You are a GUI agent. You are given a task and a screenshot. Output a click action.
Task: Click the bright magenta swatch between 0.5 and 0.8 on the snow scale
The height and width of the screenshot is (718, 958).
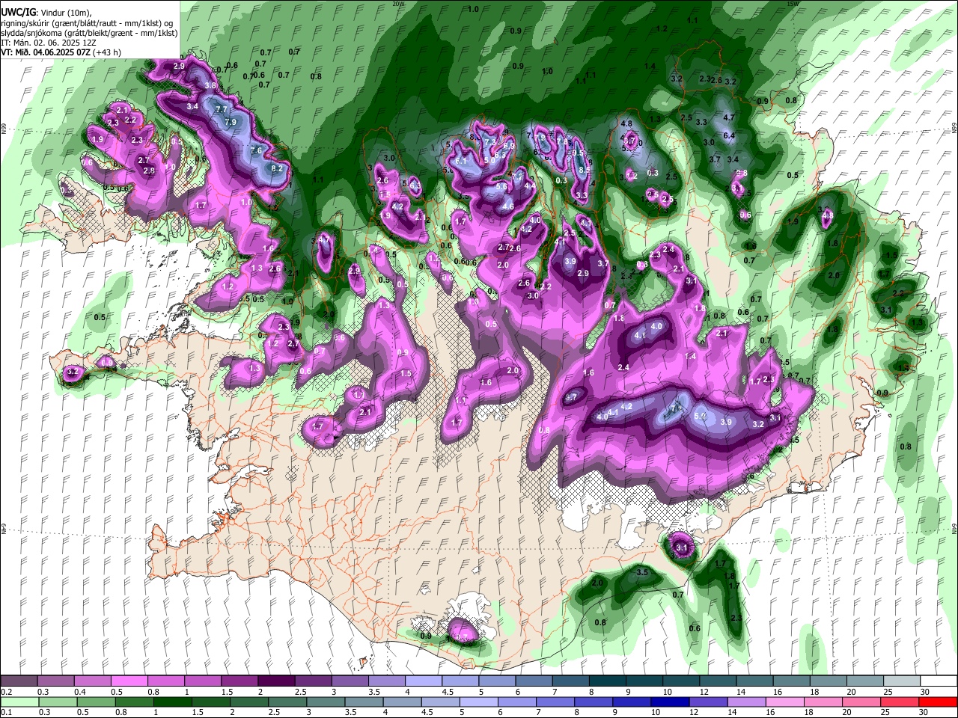tap(129, 681)
